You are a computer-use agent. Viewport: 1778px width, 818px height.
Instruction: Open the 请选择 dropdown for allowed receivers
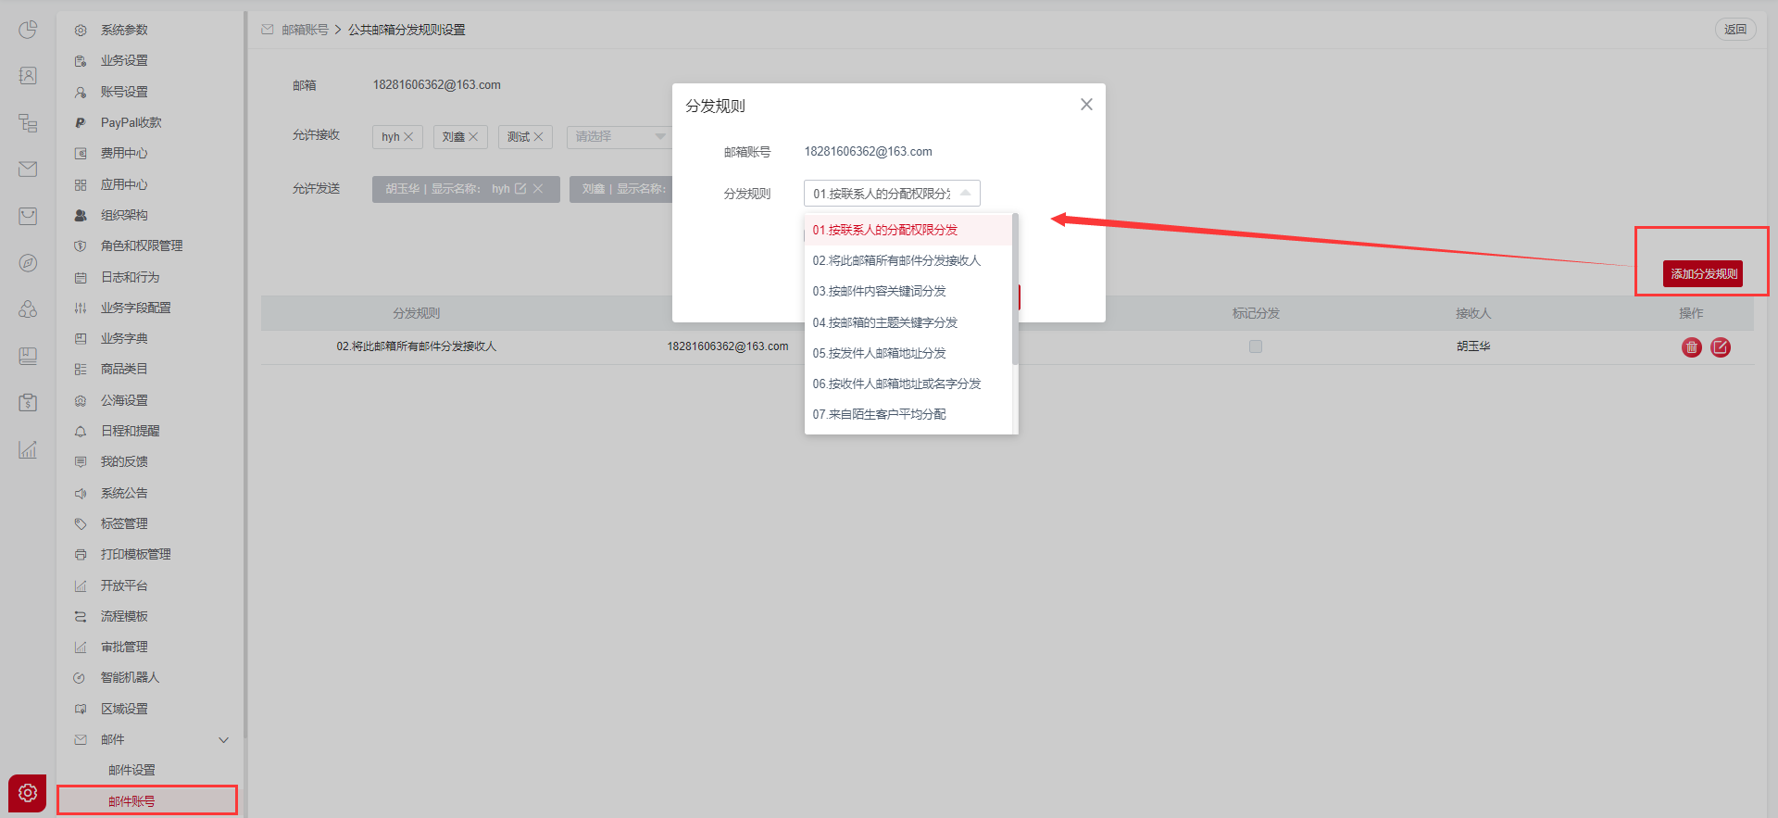[x=619, y=137]
